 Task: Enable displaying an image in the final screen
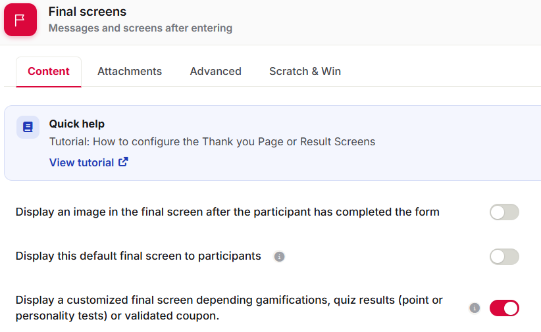504,212
